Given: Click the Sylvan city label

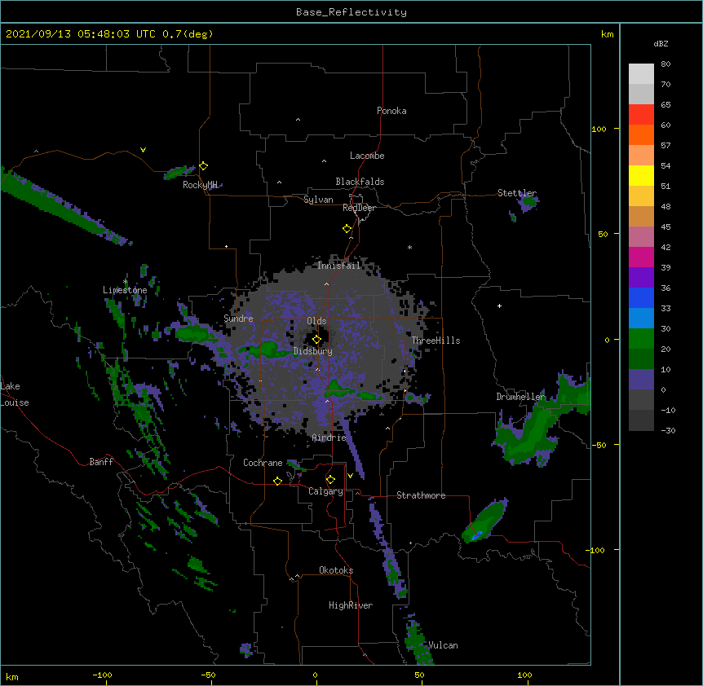Looking at the screenshot, I should pos(318,200).
